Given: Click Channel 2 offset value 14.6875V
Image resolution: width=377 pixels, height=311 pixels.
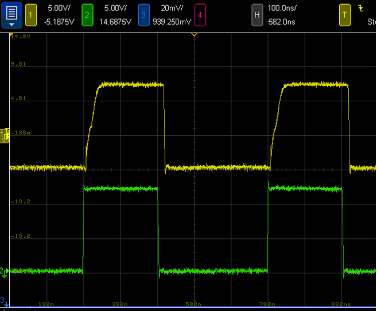Looking at the screenshot, I should [114, 22].
